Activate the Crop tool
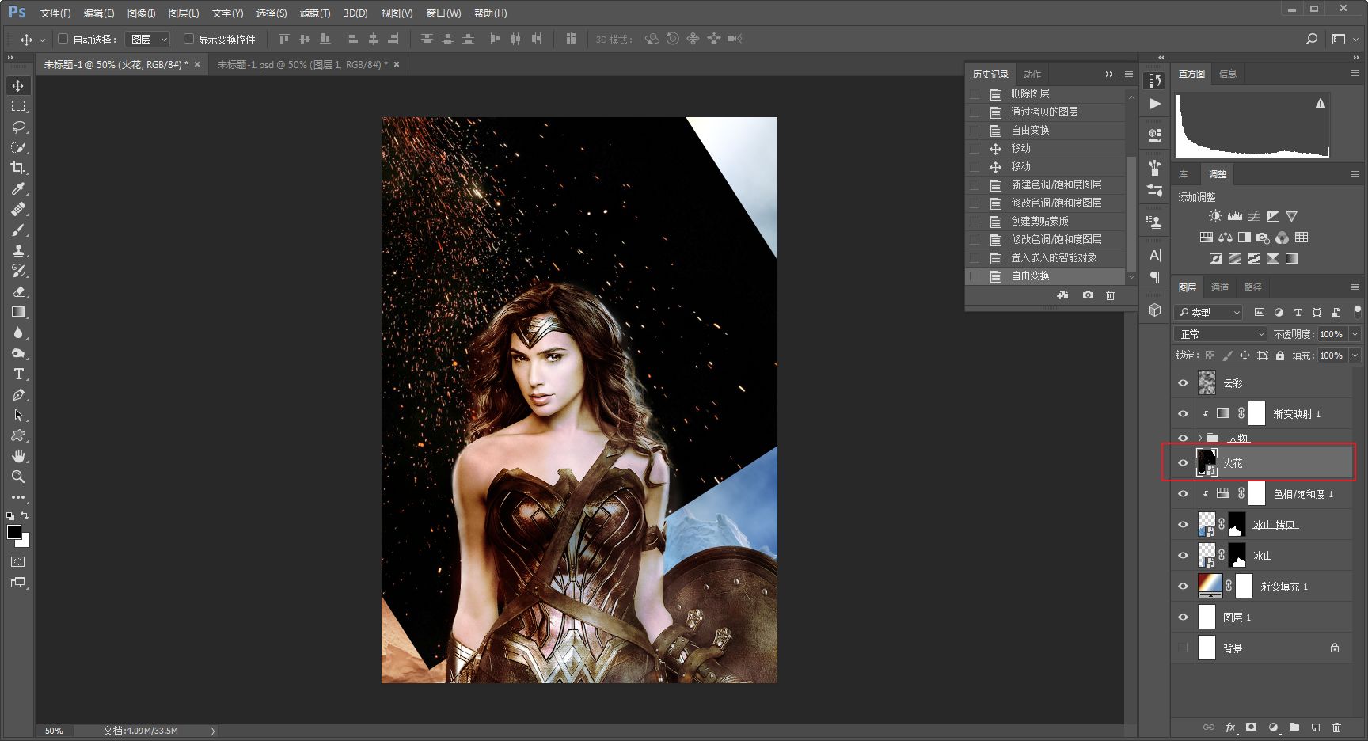Image resolution: width=1368 pixels, height=741 pixels. click(18, 168)
